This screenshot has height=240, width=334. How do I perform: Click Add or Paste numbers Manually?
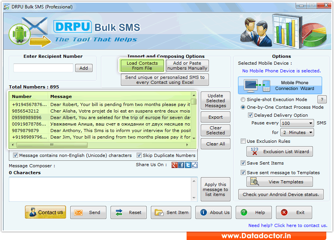(x=187, y=65)
